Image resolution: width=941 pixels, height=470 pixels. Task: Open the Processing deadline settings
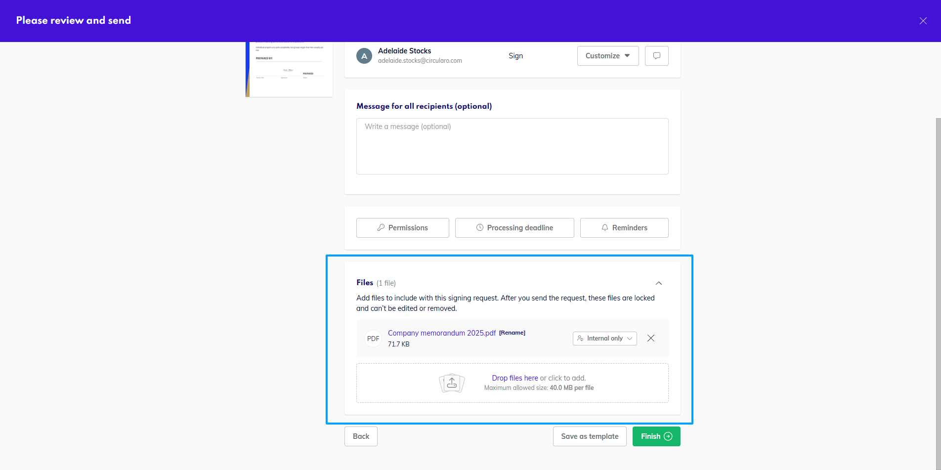(514, 228)
